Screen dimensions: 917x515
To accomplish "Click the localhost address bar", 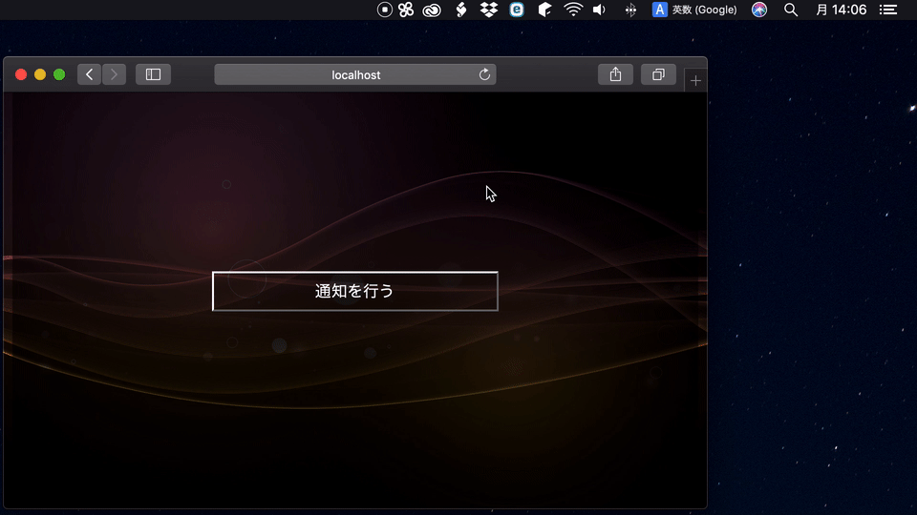I will coord(355,74).
